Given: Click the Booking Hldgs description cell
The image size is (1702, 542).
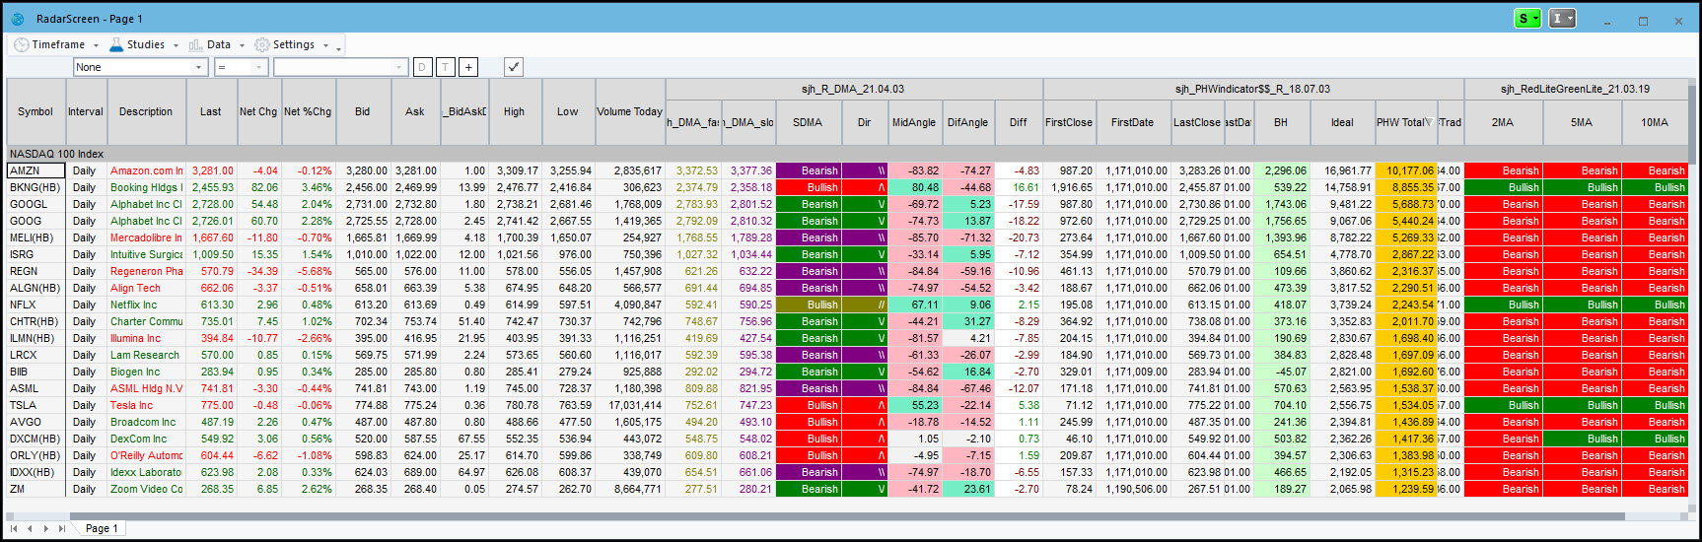Looking at the screenshot, I should tap(146, 187).
